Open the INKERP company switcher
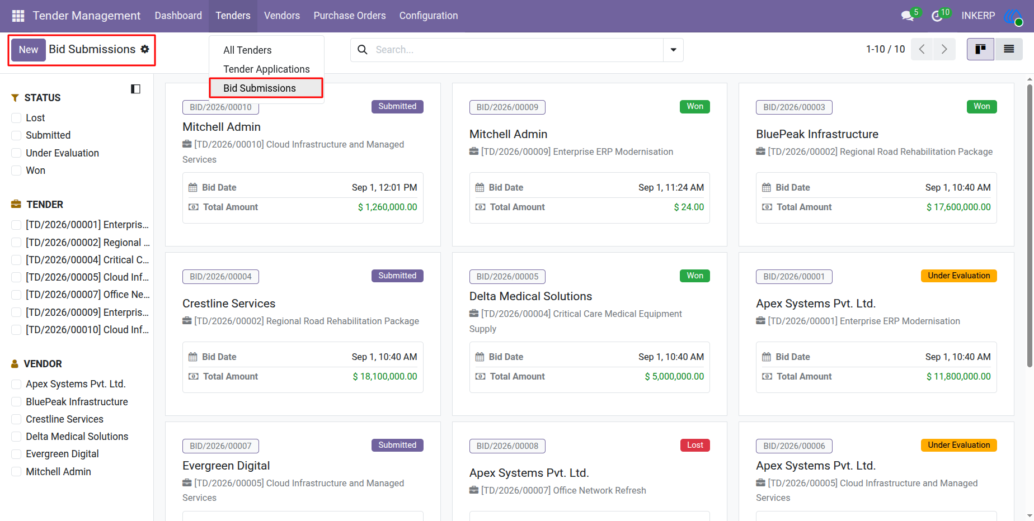 pos(978,16)
